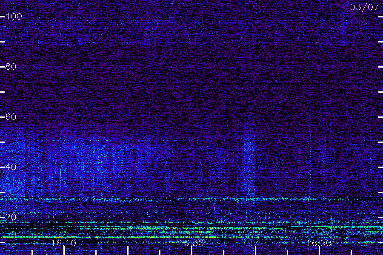Click the 16:50 time label
The image size is (383, 255).
[319, 243]
